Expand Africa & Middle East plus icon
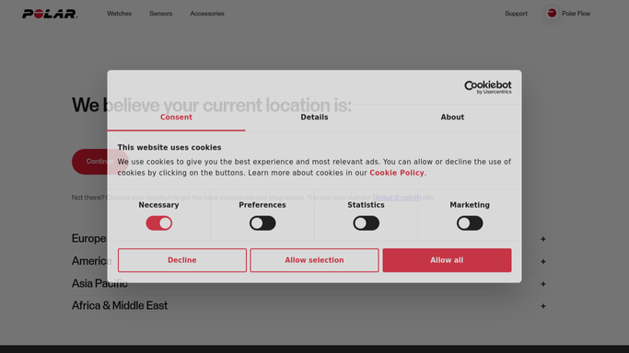Viewport: 629px width, 353px height. [x=543, y=306]
